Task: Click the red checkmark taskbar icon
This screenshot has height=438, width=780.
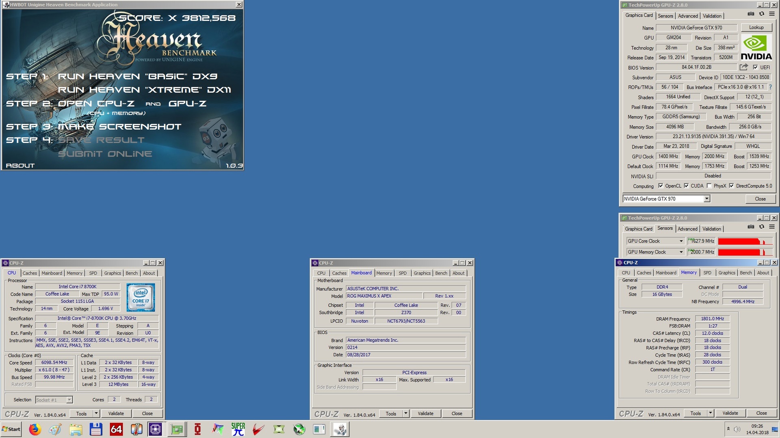Action: coord(258,429)
